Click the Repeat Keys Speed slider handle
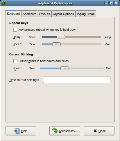 coord(56,44)
